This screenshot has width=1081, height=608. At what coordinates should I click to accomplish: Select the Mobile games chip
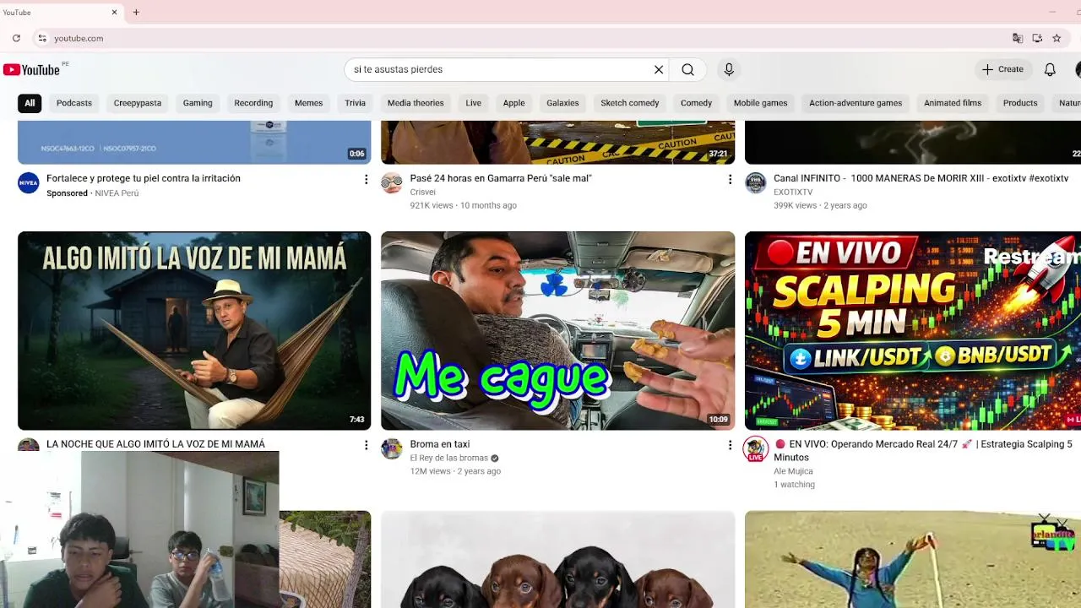[760, 103]
